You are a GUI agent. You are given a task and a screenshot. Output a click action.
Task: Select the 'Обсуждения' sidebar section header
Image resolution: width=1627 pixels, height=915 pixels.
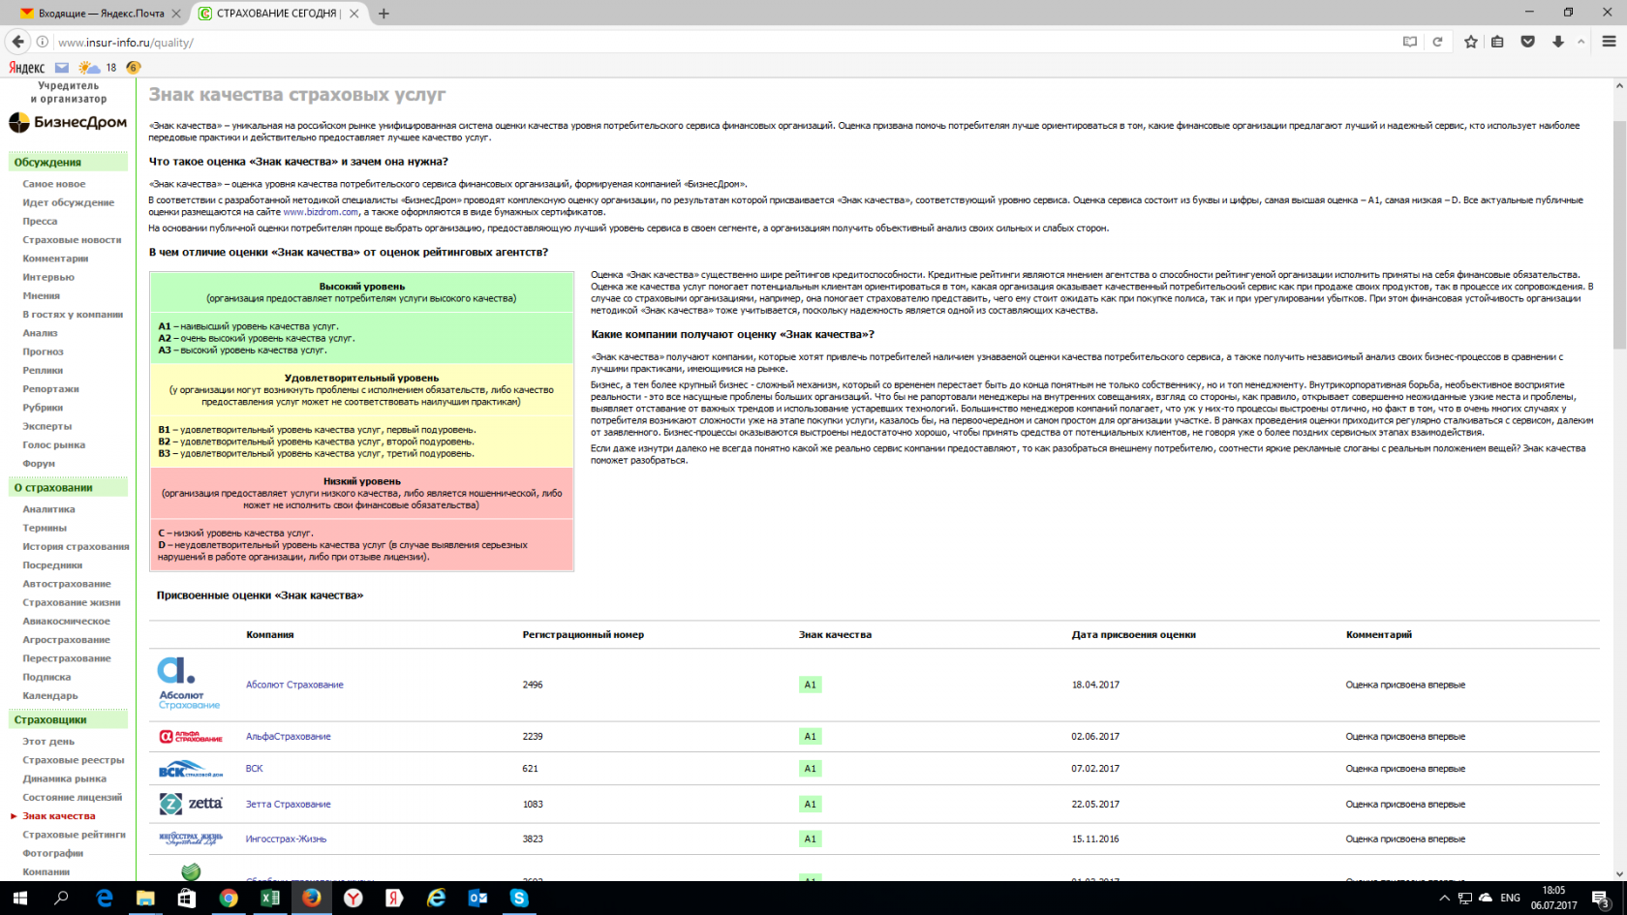coord(68,162)
